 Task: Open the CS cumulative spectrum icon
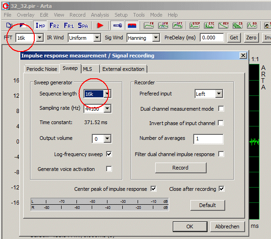(x=238, y=25)
